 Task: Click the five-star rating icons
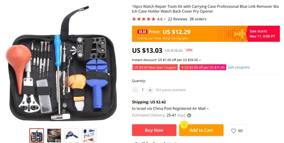[144, 19]
